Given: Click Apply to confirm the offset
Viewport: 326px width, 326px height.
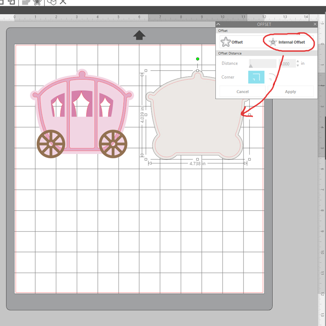Looking at the screenshot, I should tap(290, 92).
